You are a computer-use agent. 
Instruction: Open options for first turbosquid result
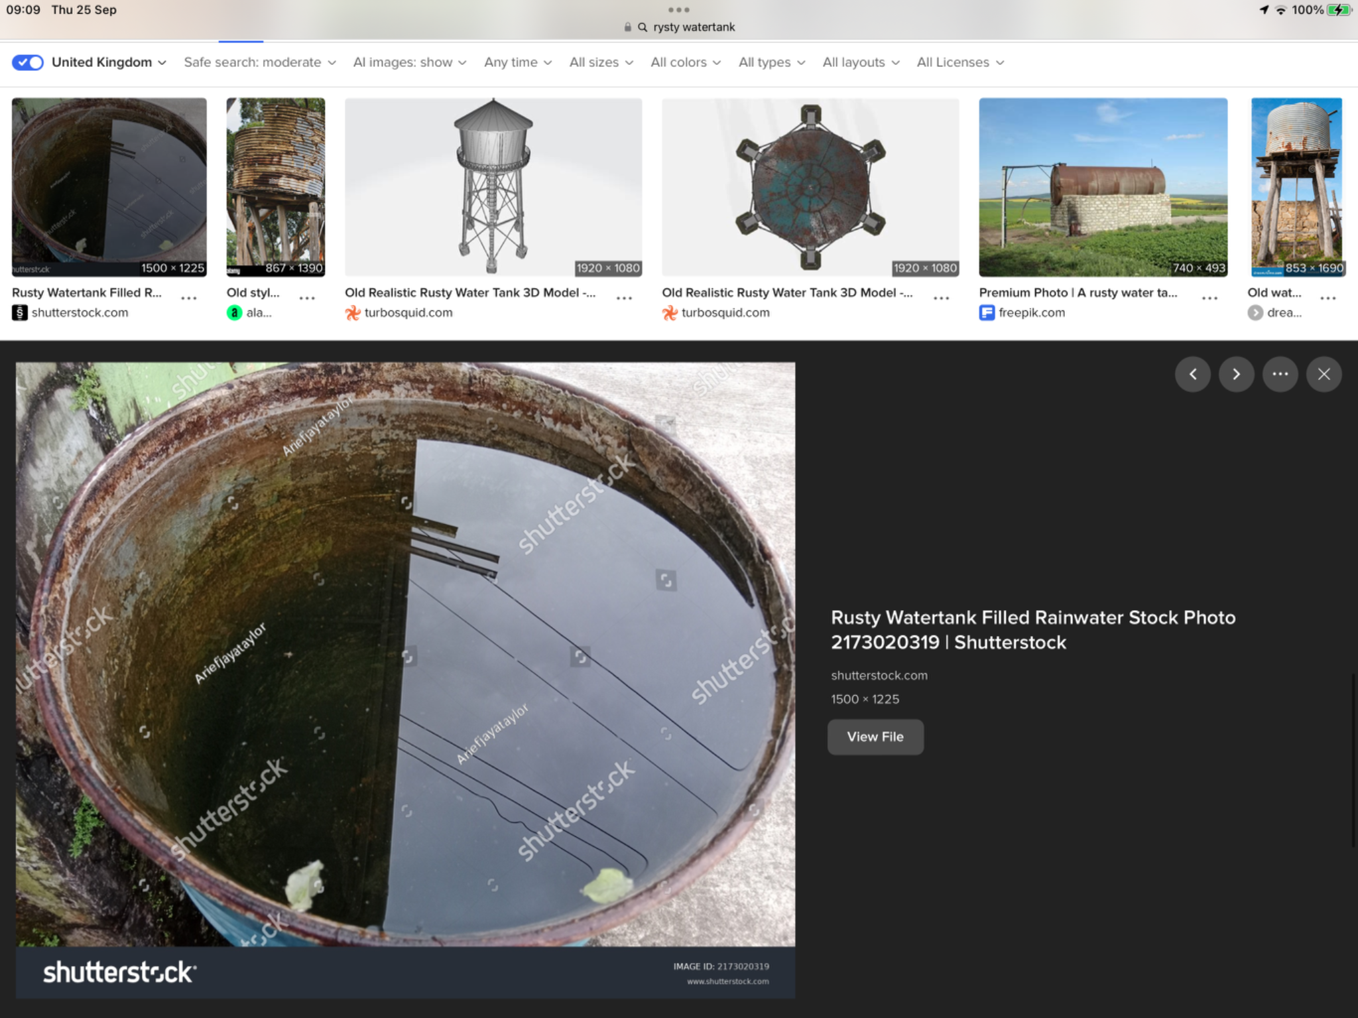[x=624, y=298]
